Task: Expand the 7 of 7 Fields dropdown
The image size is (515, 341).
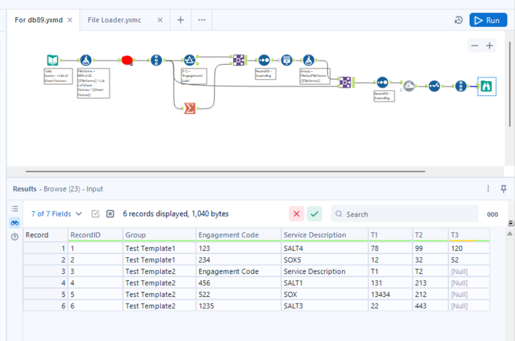Action: (57, 214)
